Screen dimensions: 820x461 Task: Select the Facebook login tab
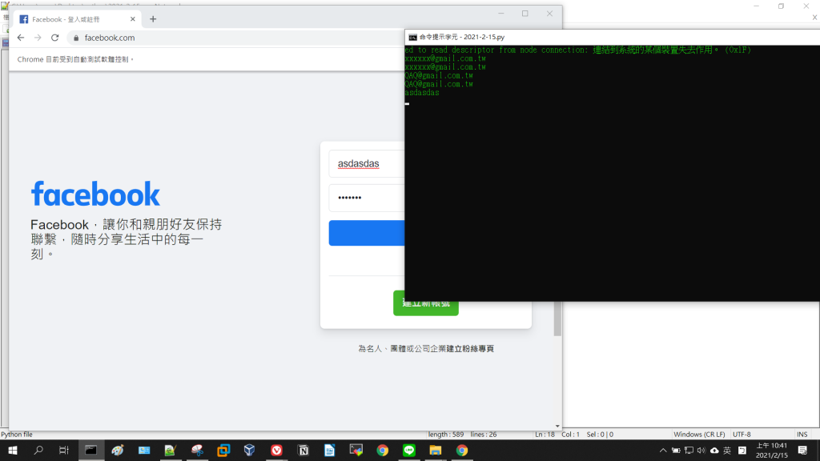point(77,19)
